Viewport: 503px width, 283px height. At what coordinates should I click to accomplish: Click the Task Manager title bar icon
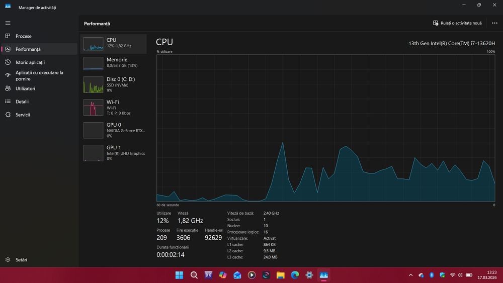click(8, 6)
